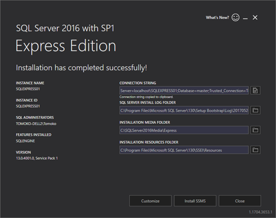Image resolution: width=276 pixels, height=218 pixels.
Task: Click the version 13.0.4001.0, Service Pack 1 text
Action: [x=37, y=158]
